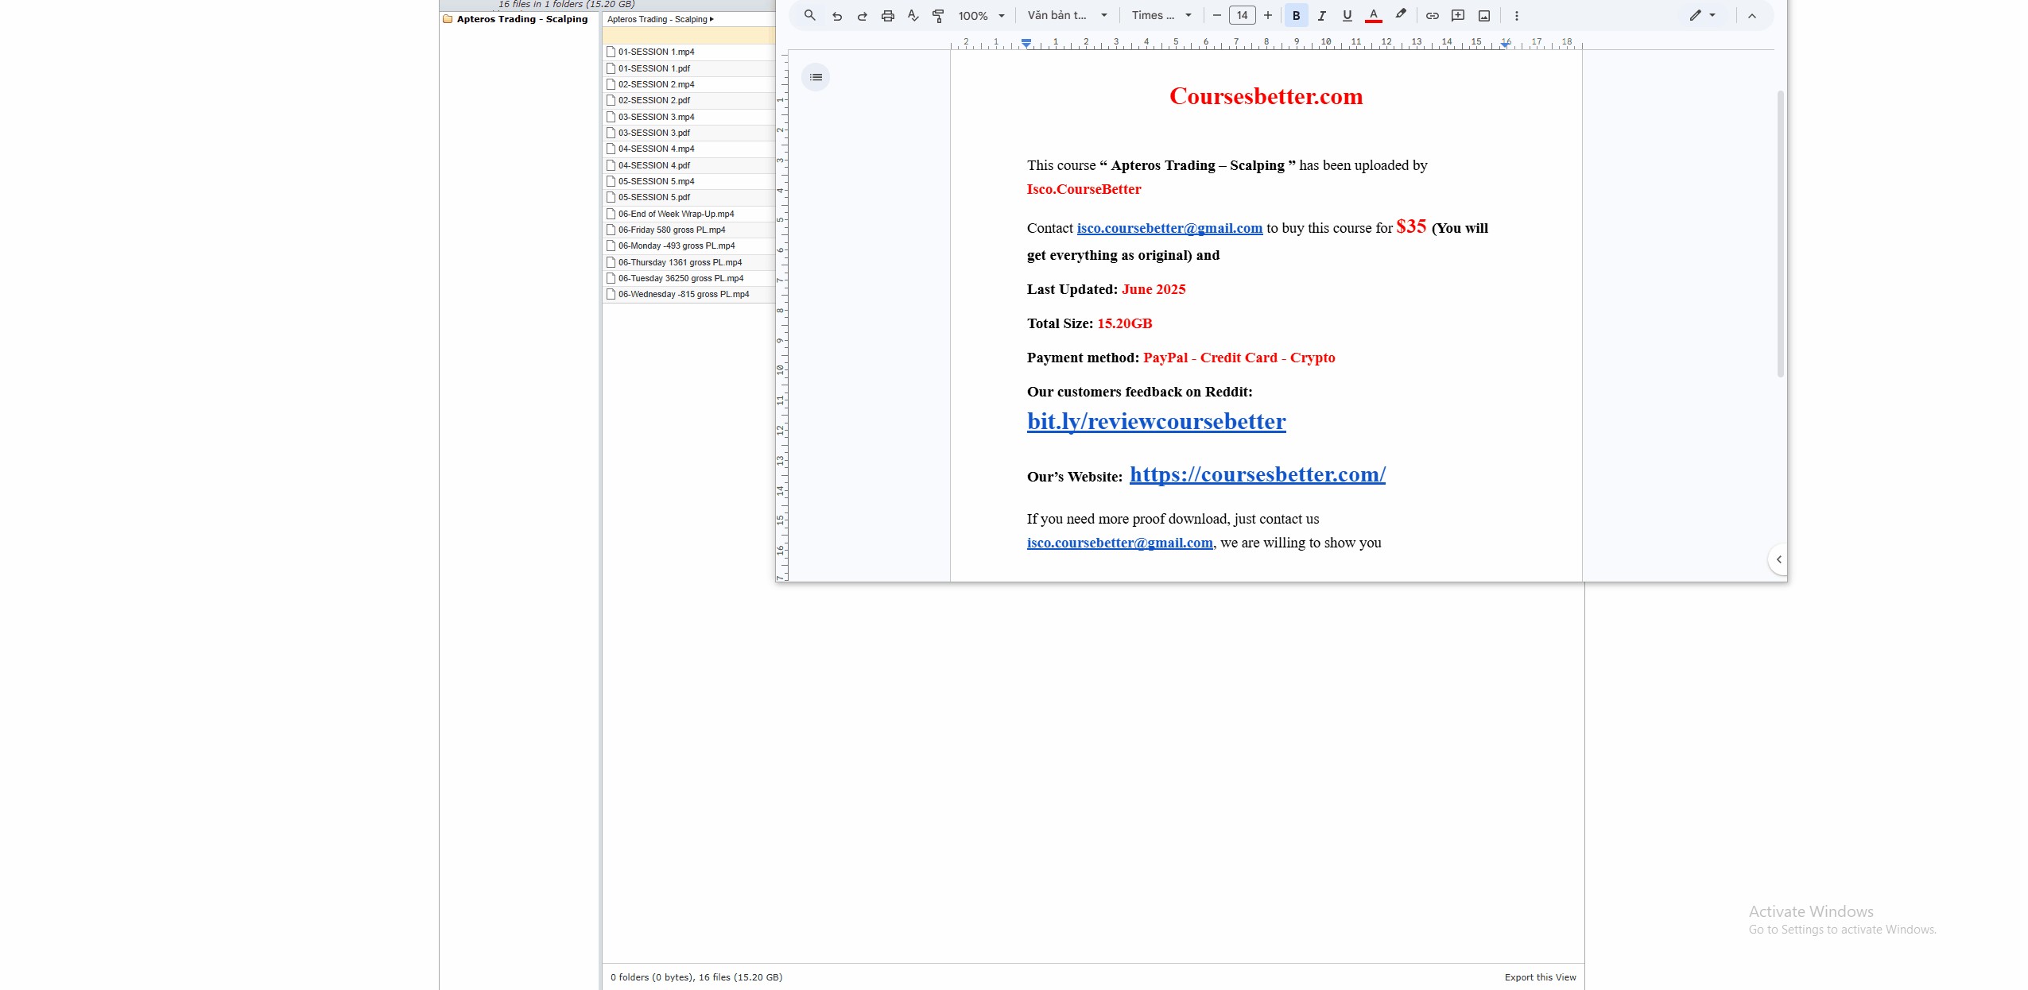
Task: Open the three-dot more options menu
Action: click(1516, 16)
